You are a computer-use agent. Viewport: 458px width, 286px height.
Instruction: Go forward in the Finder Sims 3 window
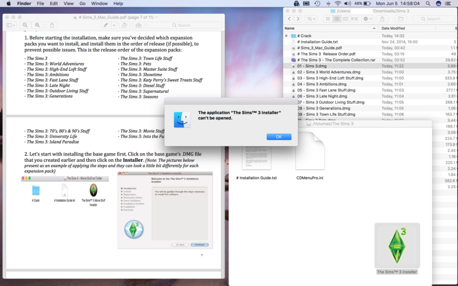point(298,19)
